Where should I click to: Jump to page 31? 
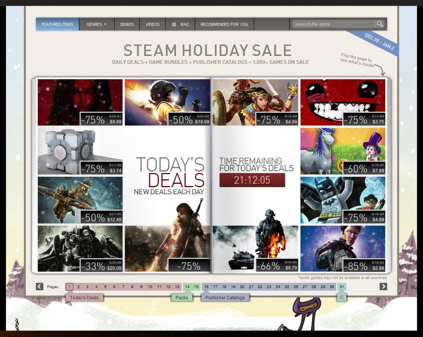pyautogui.click(x=342, y=287)
